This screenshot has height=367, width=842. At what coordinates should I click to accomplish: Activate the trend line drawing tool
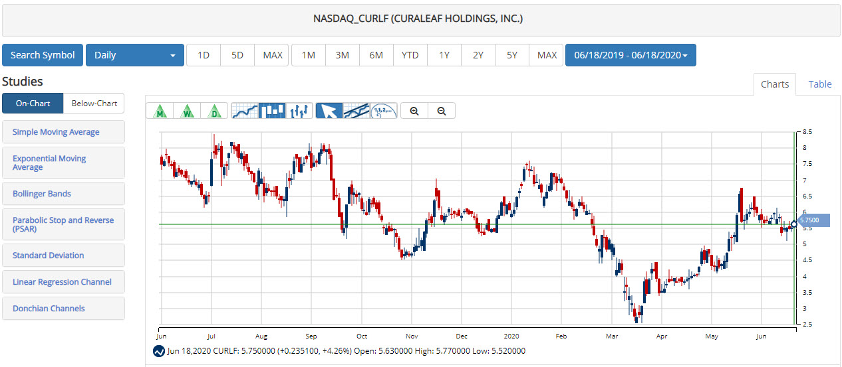356,111
